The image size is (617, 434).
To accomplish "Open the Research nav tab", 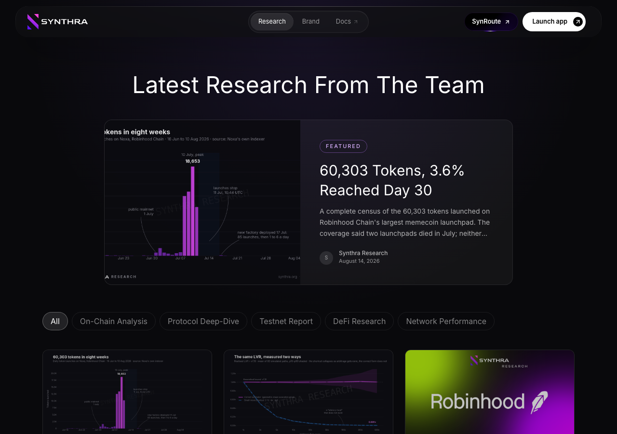I will 272,22.
